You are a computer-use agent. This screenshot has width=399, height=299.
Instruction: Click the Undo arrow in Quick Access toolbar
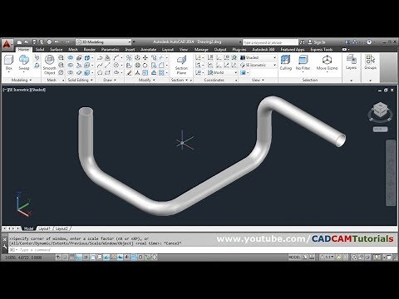(57, 42)
